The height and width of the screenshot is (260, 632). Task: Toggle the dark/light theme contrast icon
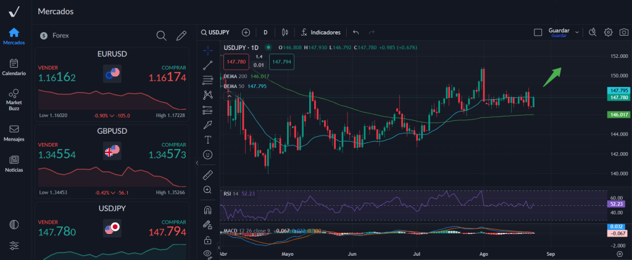pyautogui.click(x=14, y=225)
